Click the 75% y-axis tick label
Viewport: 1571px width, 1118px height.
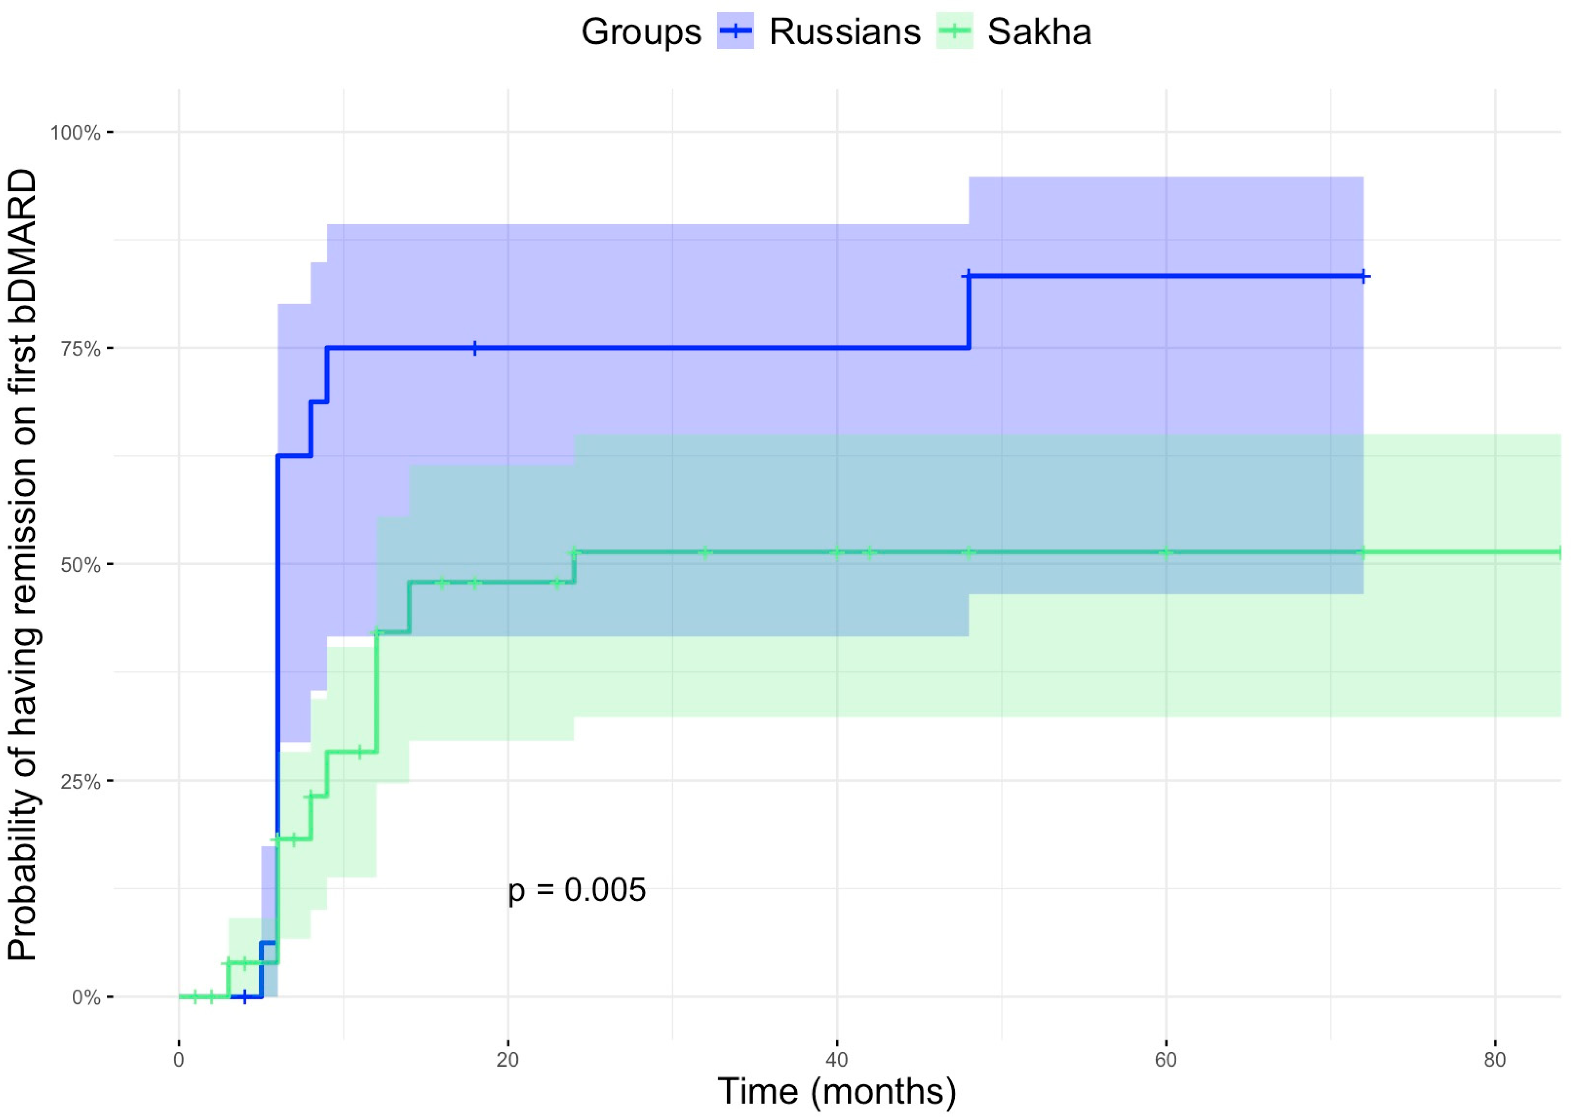pyautogui.click(x=80, y=349)
